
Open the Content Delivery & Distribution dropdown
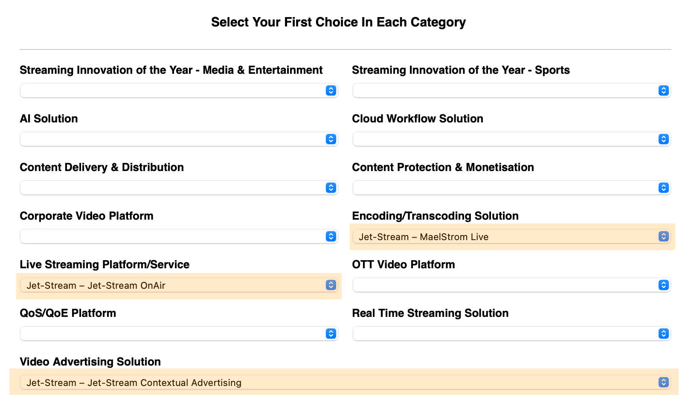pyautogui.click(x=179, y=188)
